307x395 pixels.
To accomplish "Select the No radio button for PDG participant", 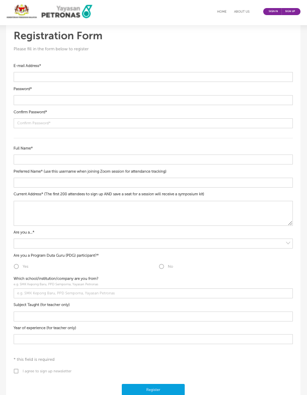I will [x=162, y=266].
